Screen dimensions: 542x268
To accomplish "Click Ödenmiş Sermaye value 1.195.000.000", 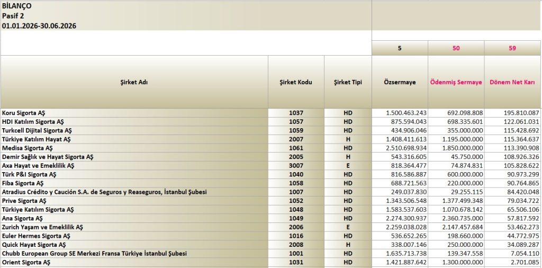I will pos(456,139).
